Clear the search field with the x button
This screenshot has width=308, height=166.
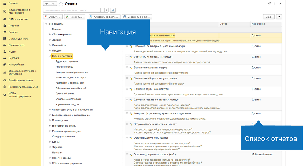pos(106,10)
